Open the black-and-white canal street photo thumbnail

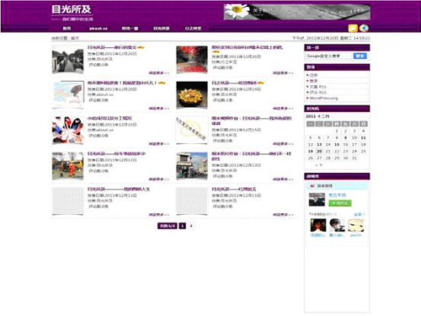(x=67, y=60)
